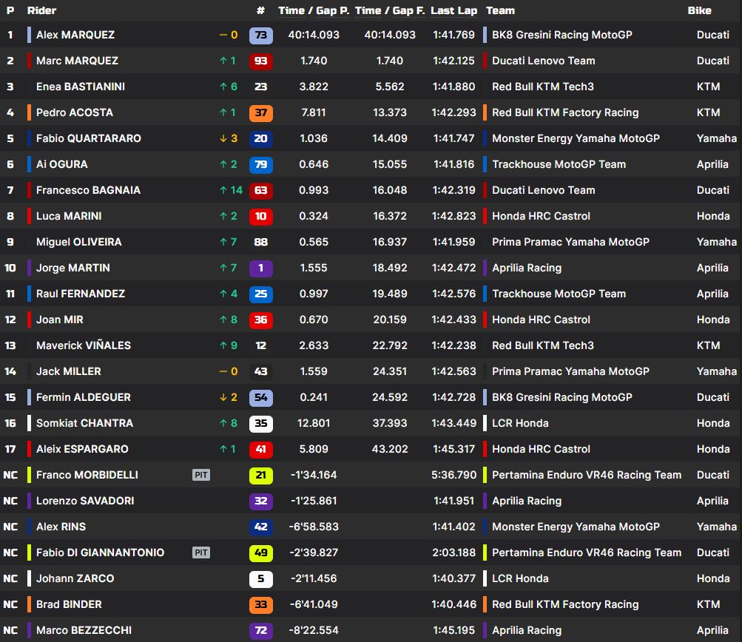The height and width of the screenshot is (642, 742).
Task: Click last lap time 5:36.790 for Morbidelli
Action: 453,475
